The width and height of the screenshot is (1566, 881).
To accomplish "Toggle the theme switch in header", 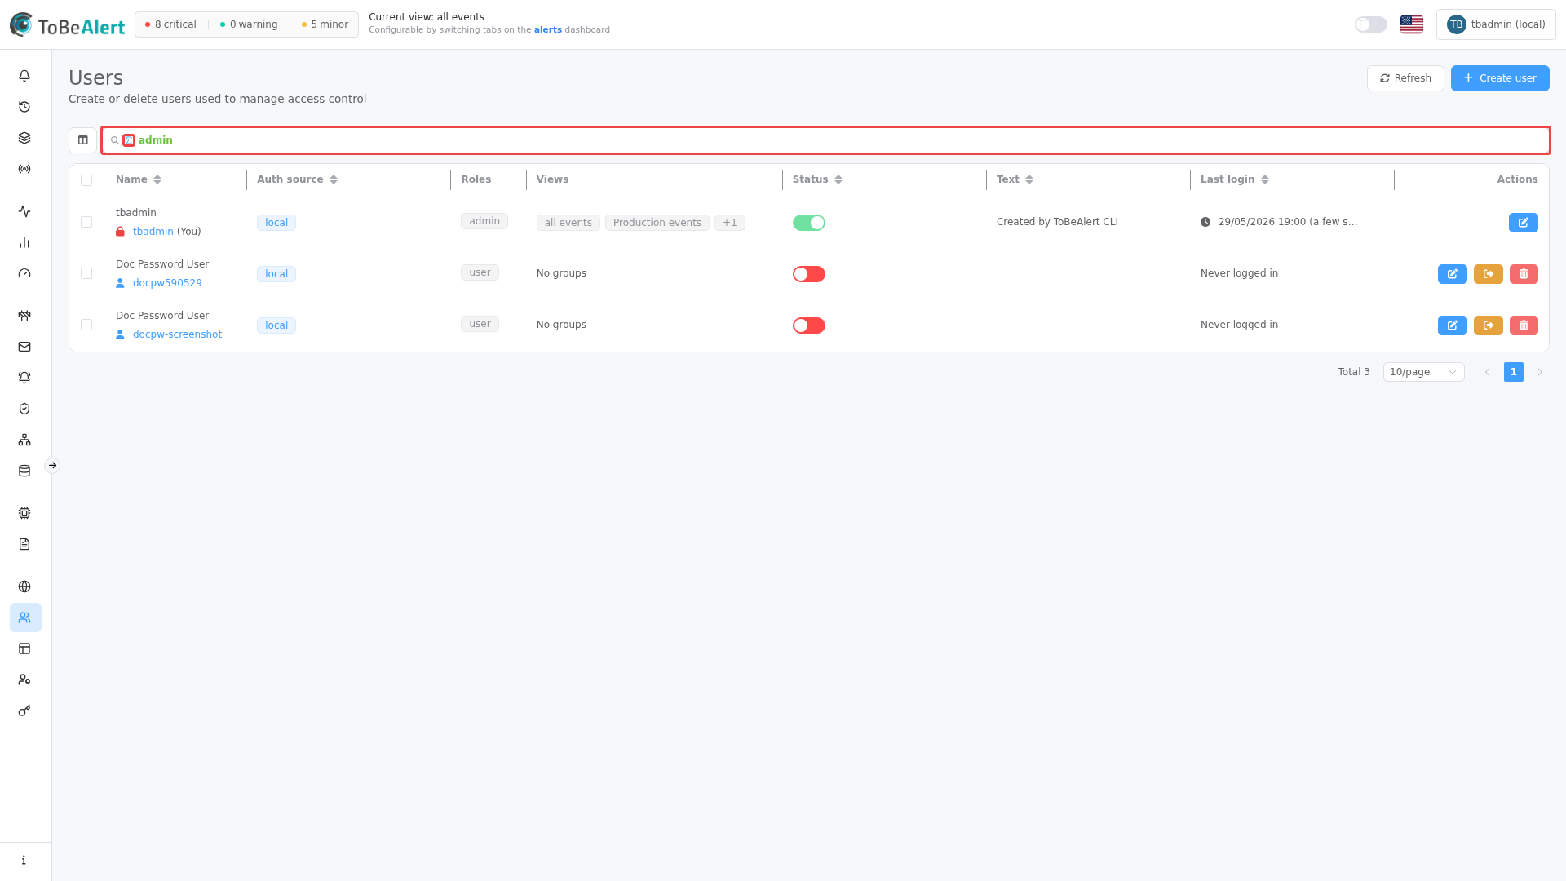I will coord(1371,24).
